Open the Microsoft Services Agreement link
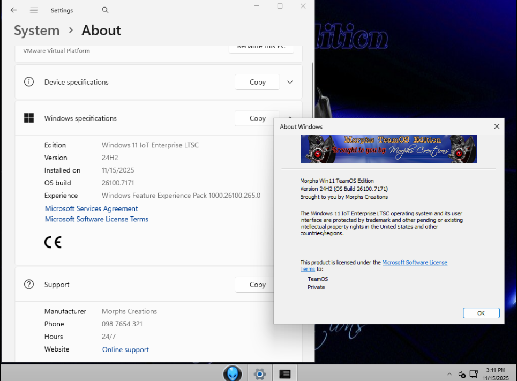Viewport: 517px width, 381px height. pyautogui.click(x=91, y=208)
